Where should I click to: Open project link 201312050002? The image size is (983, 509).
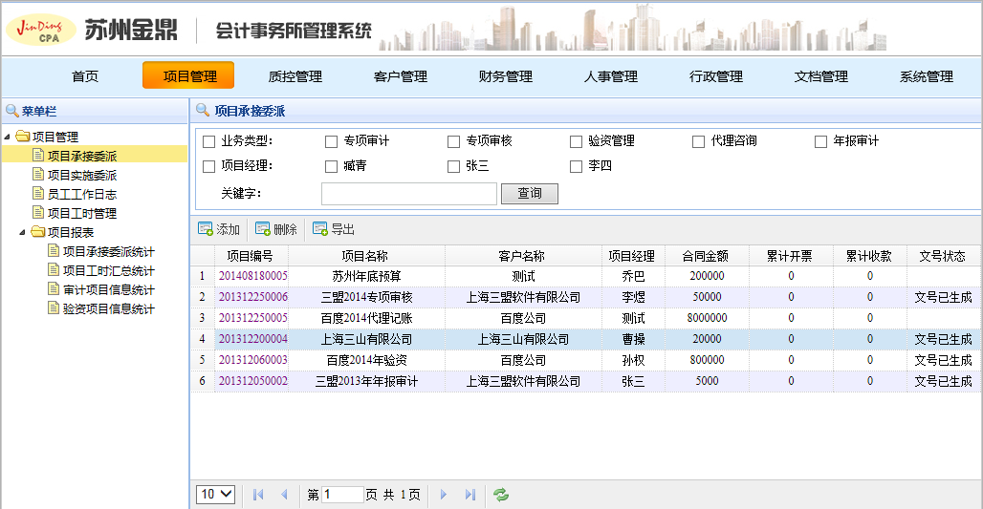[x=252, y=381]
